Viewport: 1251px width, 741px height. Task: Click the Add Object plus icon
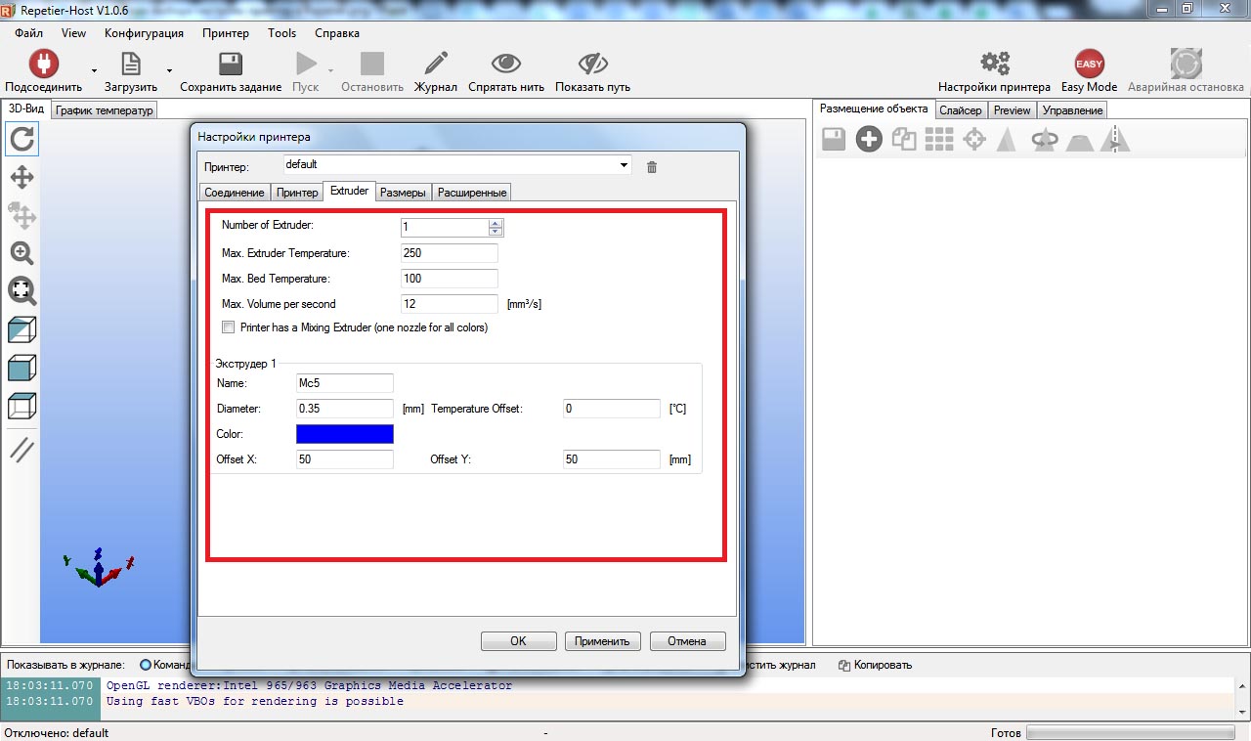coord(869,140)
